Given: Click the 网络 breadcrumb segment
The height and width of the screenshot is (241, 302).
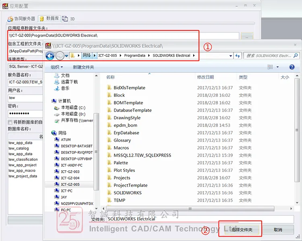Looking at the screenshot, I should pos(87,55).
